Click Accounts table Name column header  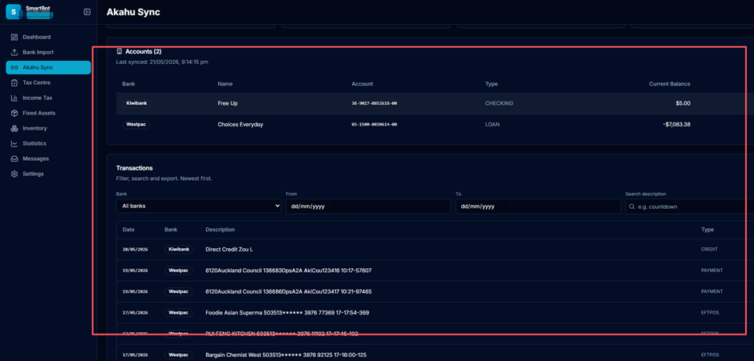(x=225, y=84)
